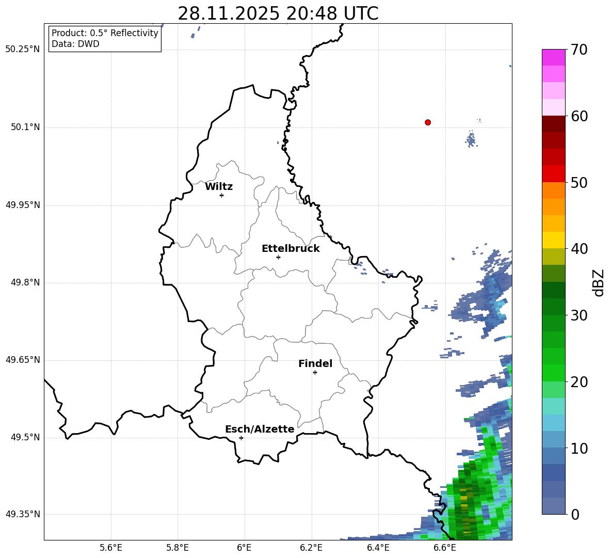Image resolution: width=611 pixels, height=558 pixels.
Task: Click the 70 tick on the colorbar
Action: [x=579, y=50]
